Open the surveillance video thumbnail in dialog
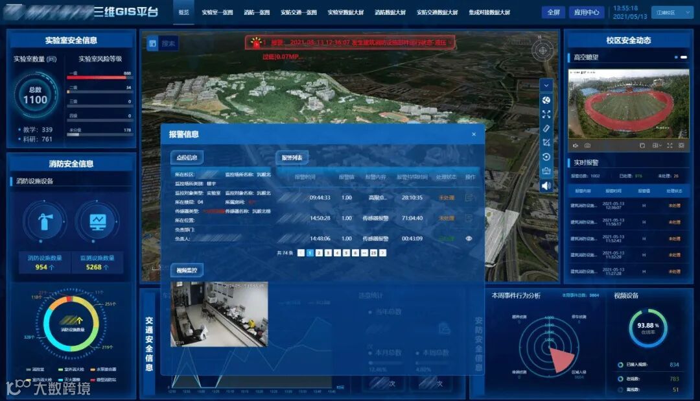The height and width of the screenshot is (401, 700). click(219, 314)
